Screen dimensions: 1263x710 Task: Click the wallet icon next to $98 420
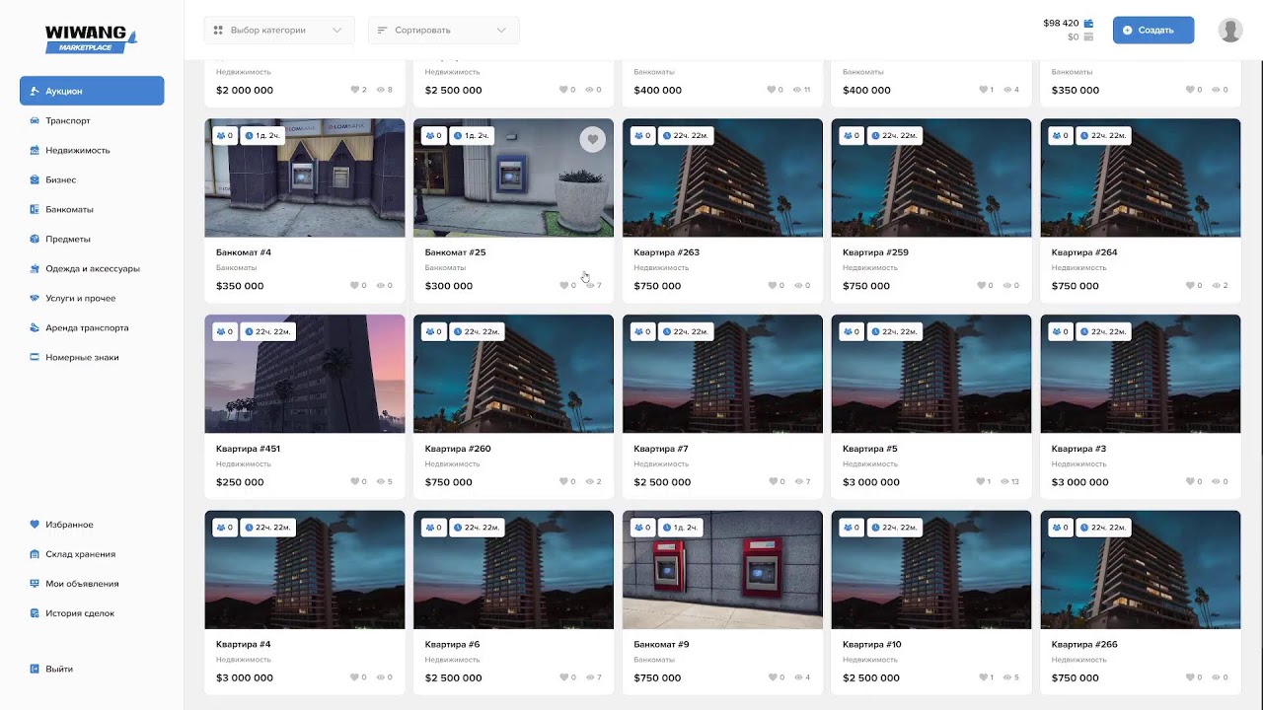coord(1088,23)
